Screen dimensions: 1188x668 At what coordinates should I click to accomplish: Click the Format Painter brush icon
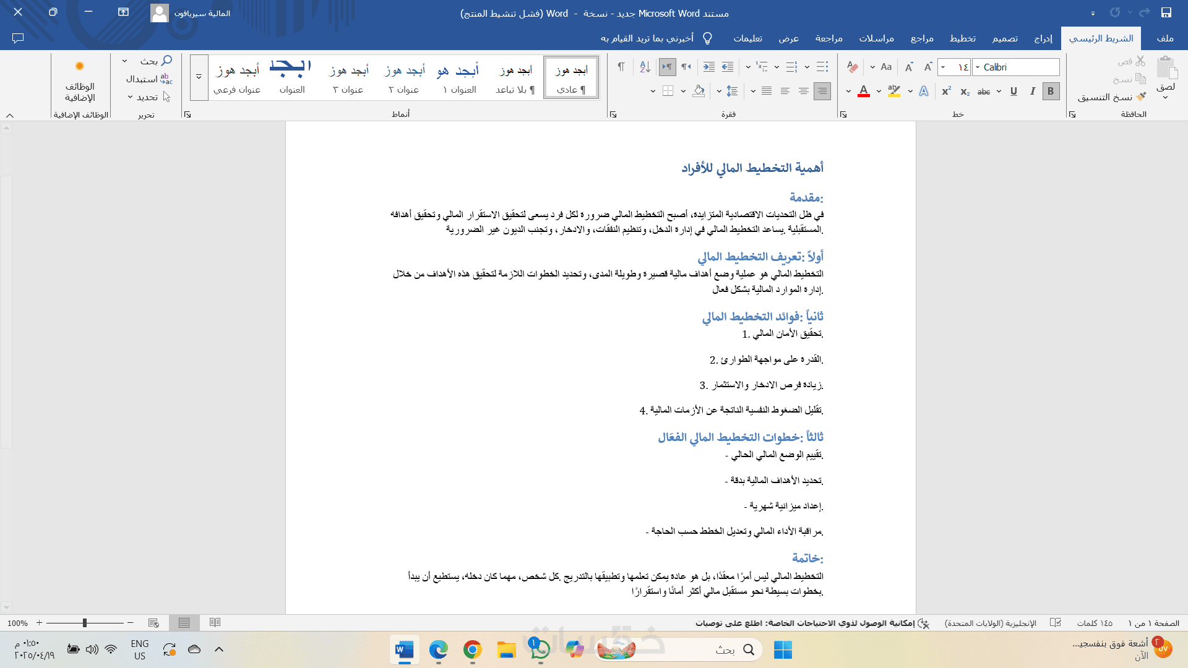(x=1141, y=96)
